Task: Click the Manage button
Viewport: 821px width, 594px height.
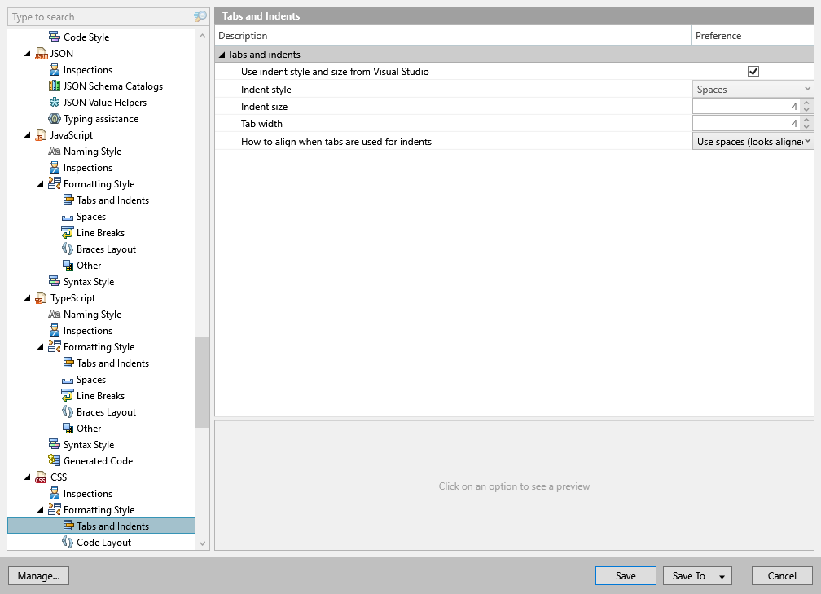Action: click(38, 575)
